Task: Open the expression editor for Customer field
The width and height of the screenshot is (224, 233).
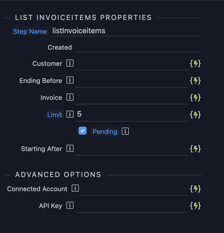Action: point(195,64)
